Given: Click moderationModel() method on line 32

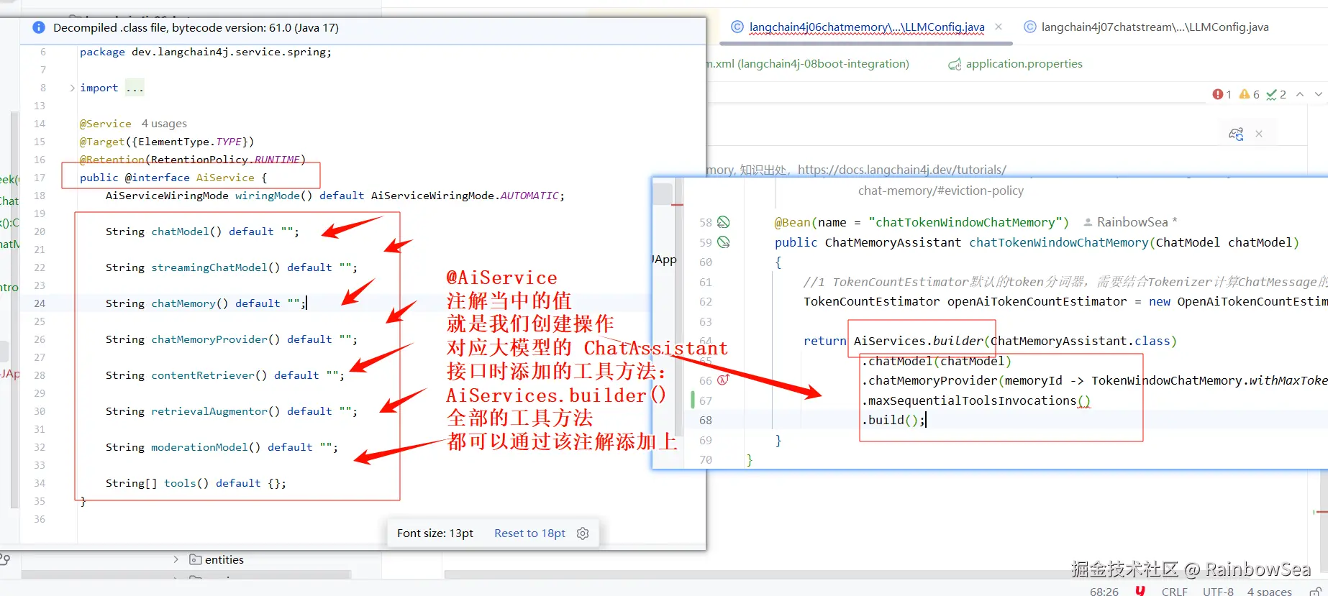Looking at the screenshot, I should (x=206, y=447).
